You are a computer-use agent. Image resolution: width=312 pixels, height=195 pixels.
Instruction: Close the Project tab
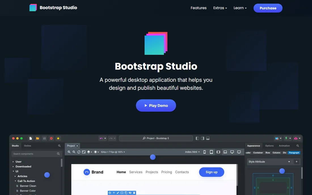(x=77, y=146)
